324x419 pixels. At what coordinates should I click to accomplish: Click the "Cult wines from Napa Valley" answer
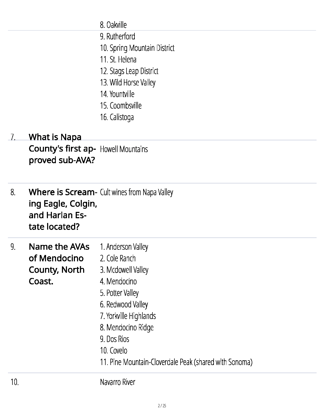[136, 192]
